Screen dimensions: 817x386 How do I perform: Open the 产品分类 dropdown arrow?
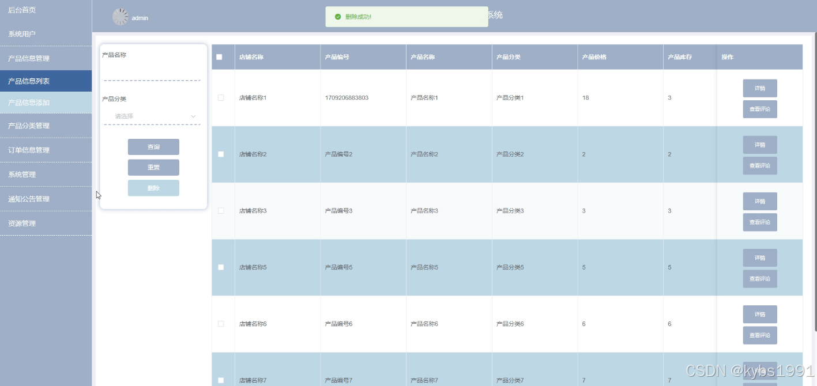(193, 116)
